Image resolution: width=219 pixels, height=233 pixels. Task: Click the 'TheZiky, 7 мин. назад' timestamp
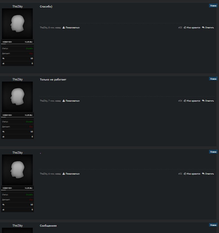point(50,101)
